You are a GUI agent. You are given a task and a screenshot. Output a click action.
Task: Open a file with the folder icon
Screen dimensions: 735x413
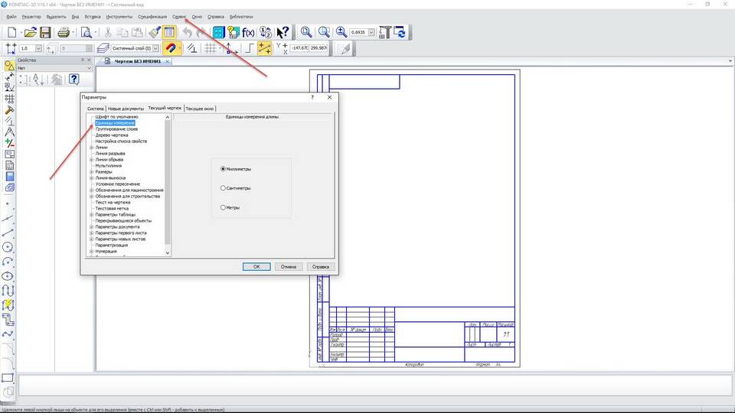click(30, 32)
